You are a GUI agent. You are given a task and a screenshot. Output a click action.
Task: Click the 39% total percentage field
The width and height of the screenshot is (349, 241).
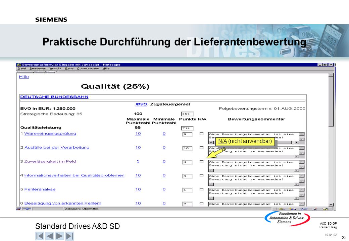[x=187, y=114]
